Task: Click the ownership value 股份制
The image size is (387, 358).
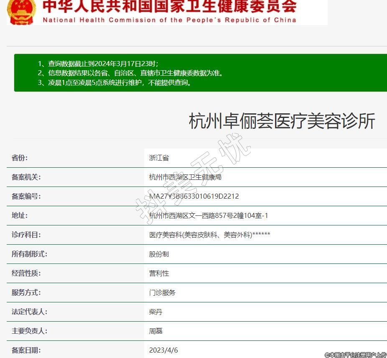Action: [159, 254]
